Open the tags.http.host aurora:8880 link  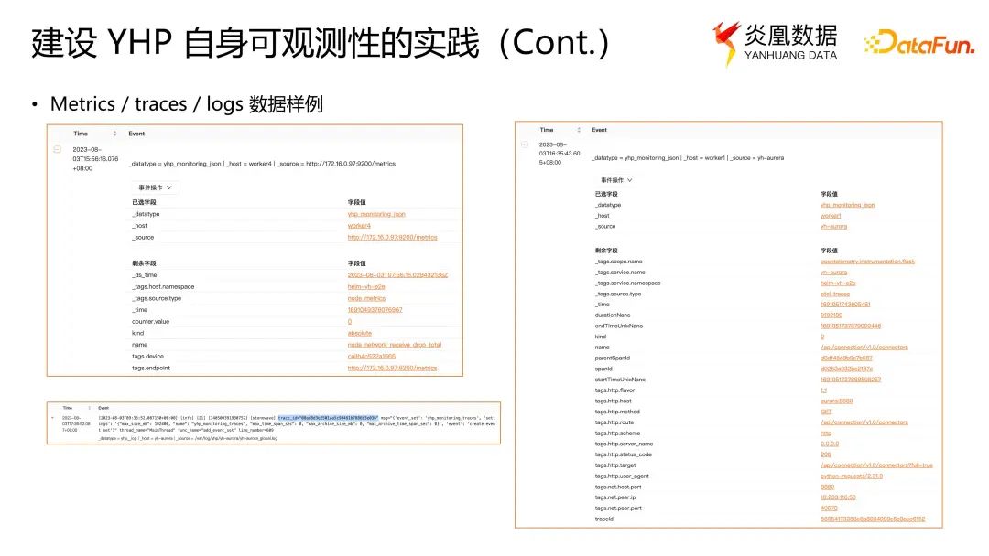[836, 401]
